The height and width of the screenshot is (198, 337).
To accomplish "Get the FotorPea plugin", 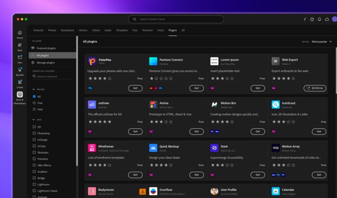I will coord(135,88).
